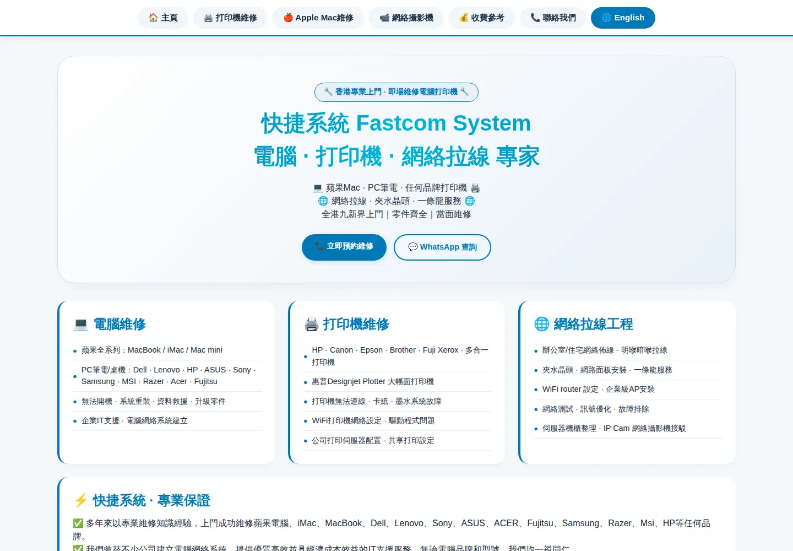The height and width of the screenshot is (551, 793).
Task: Click the globe icon on English button
Action: tap(606, 18)
